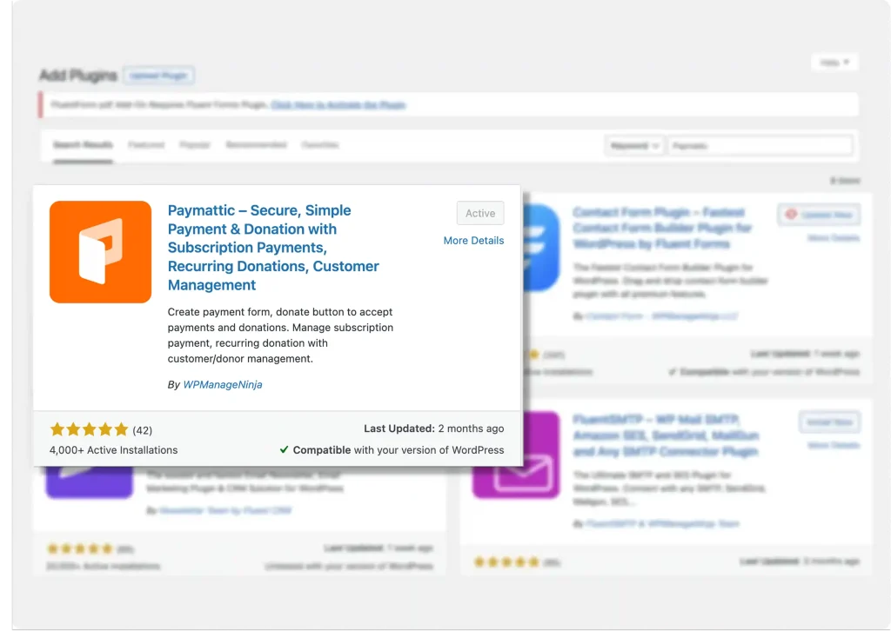The height and width of the screenshot is (631, 891).
Task: Click the Paymattic five-star rating
Action: coord(89,429)
